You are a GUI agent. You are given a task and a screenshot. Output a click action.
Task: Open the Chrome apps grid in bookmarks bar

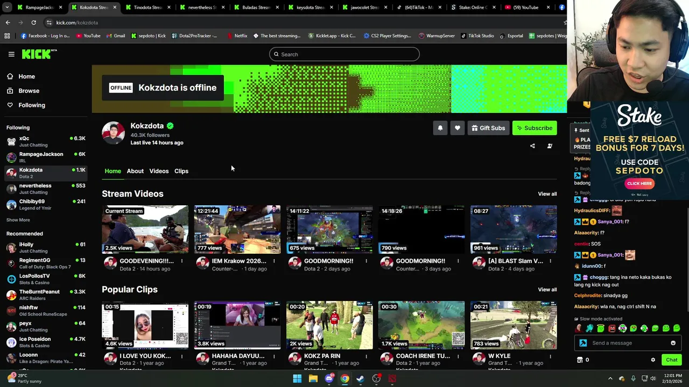click(x=7, y=36)
